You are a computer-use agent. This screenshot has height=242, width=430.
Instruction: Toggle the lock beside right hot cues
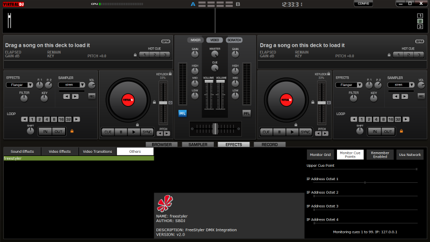[389, 55]
